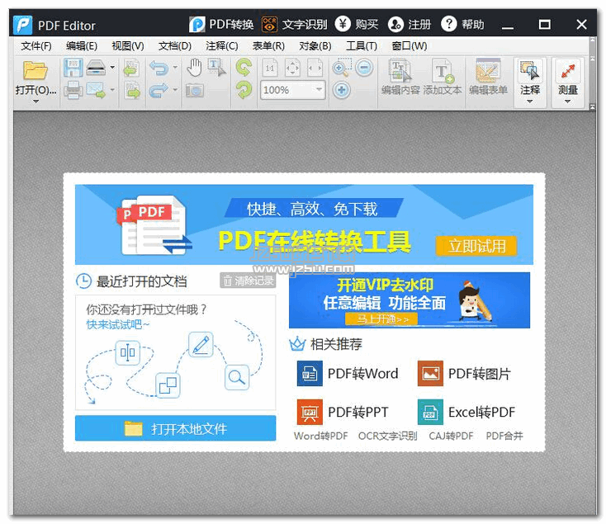Screen dimensions: 606x524
Task: Click the 购买 yen icon
Action: 343,24
